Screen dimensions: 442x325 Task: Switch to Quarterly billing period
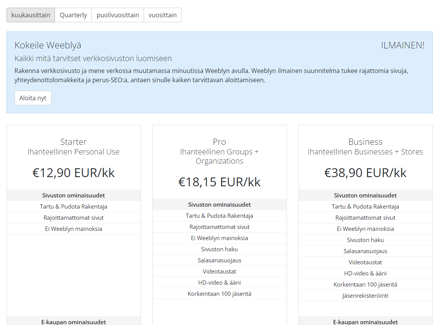coord(73,15)
